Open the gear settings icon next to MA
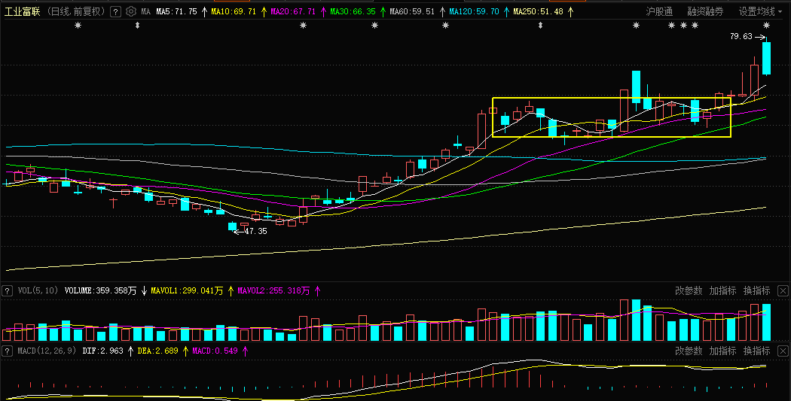Viewport: 791px width, 401px height. point(130,11)
